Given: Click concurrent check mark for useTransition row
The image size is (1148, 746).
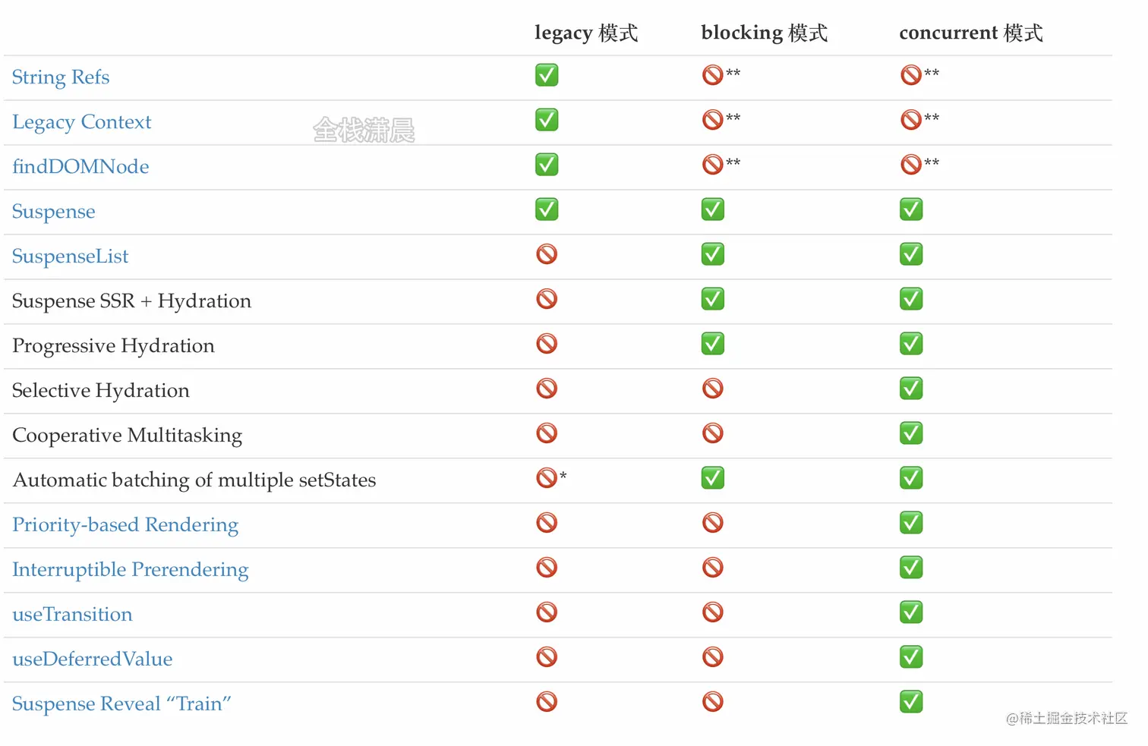Looking at the screenshot, I should 911,612.
